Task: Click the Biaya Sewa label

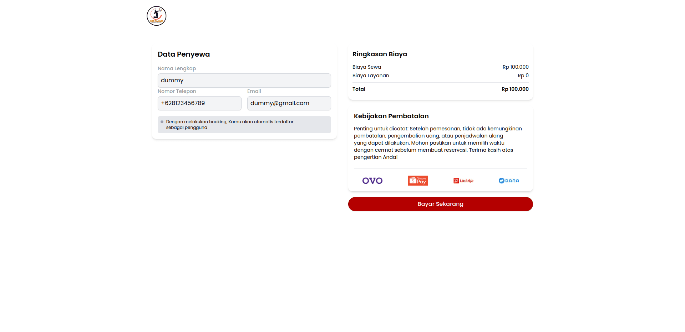Action: (366, 67)
